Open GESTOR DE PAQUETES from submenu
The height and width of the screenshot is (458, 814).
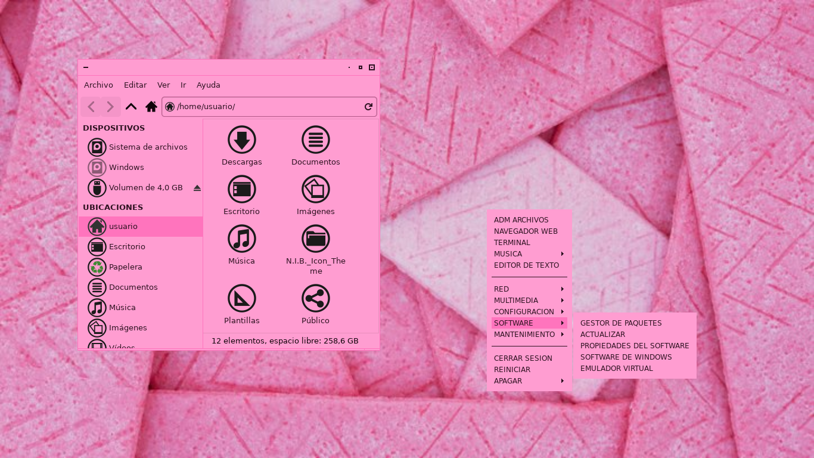tap(635, 323)
